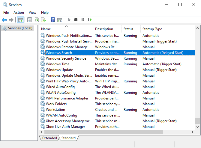Open the Action menu
This screenshot has height=148, width=201.
[19, 13]
